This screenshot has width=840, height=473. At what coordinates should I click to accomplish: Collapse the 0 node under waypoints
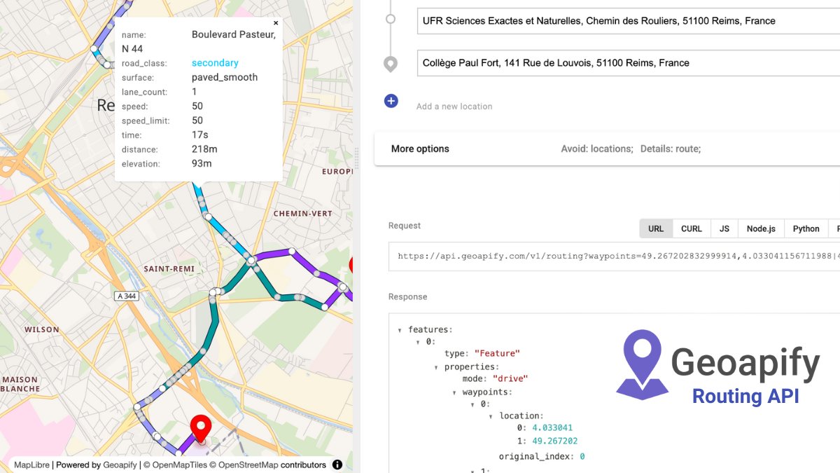tap(472, 404)
